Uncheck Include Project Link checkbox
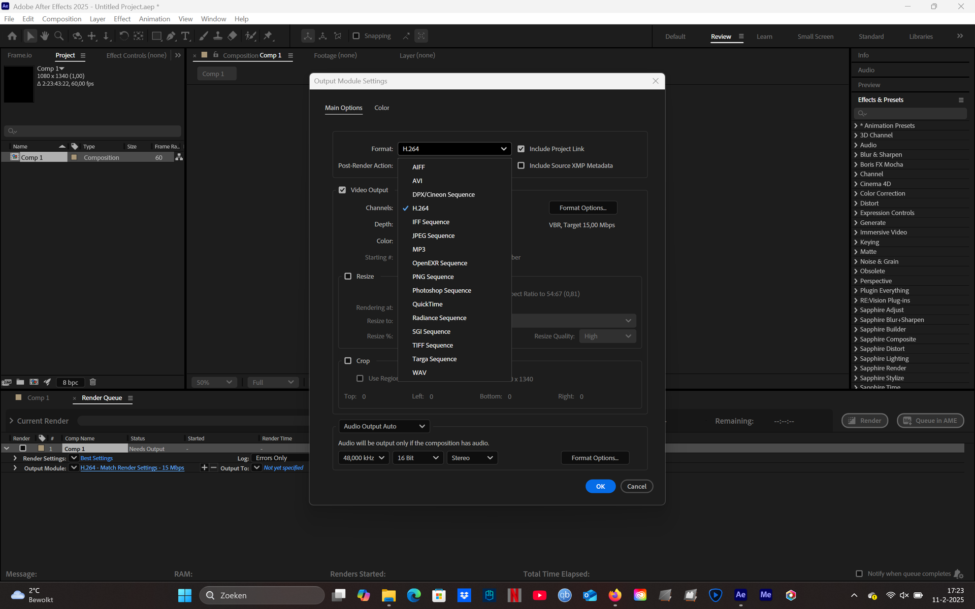This screenshot has height=609, width=975. pos(521,149)
